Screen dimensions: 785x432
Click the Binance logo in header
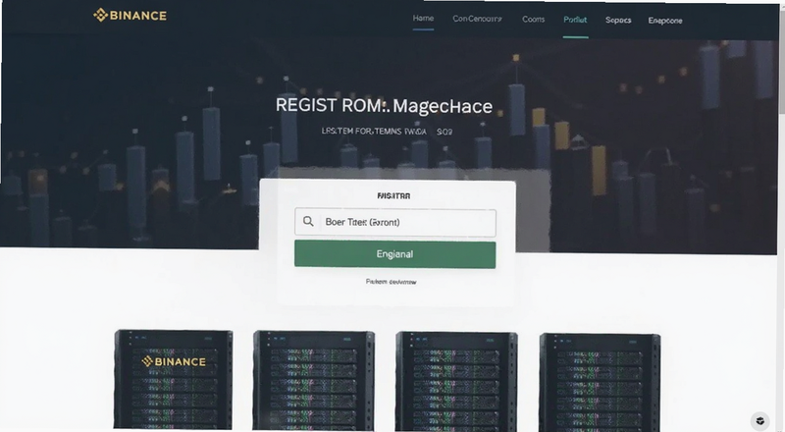130,16
